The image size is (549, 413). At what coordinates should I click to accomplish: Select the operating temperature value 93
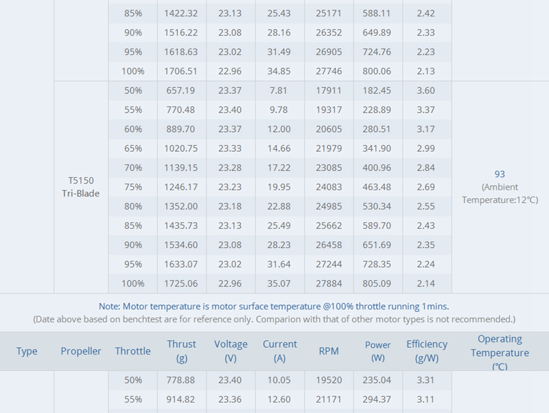(x=500, y=175)
